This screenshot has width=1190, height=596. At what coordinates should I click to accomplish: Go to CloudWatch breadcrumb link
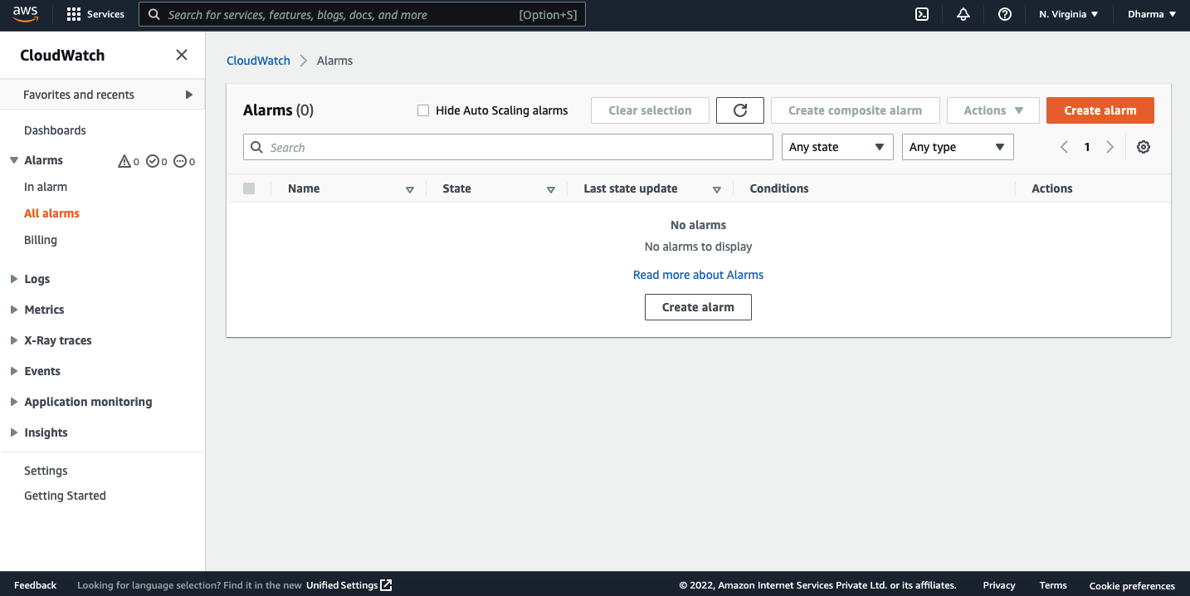click(x=259, y=61)
